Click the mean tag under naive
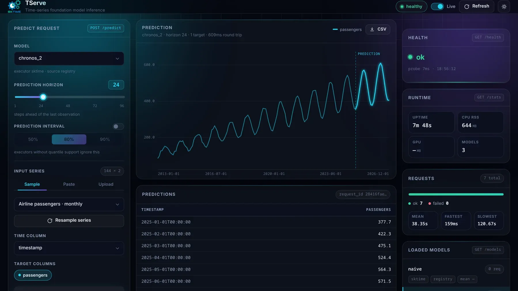The height and width of the screenshot is (291, 518). 467,279
